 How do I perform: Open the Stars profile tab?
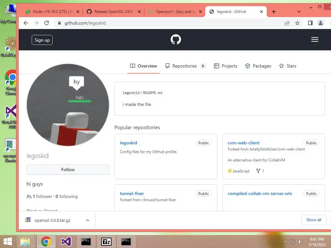coord(287,66)
